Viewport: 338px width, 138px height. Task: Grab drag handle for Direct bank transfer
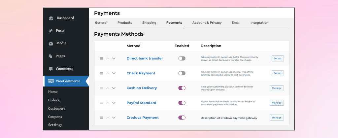click(102, 58)
